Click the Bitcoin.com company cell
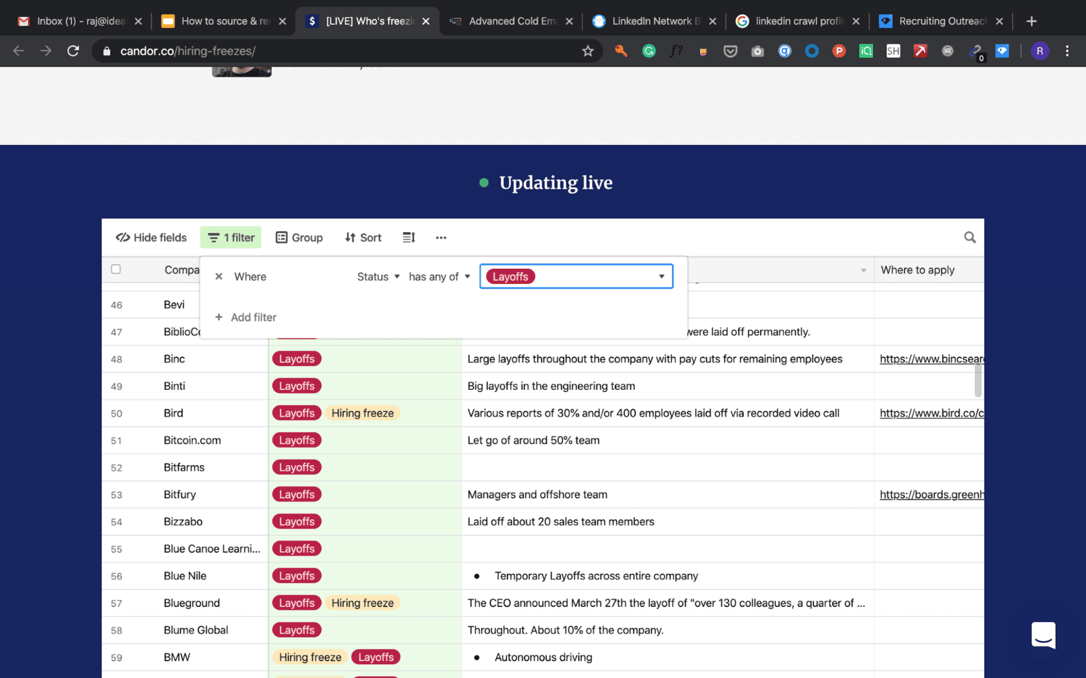This screenshot has height=678, width=1086. pyautogui.click(x=192, y=441)
